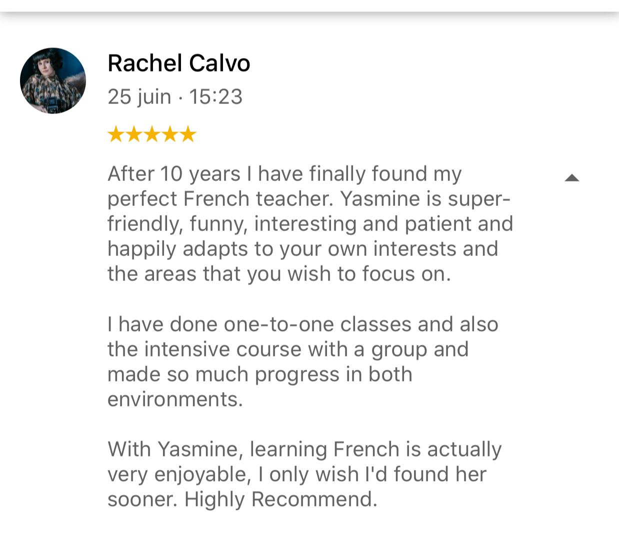Collapse the review with the up arrow
Screen dimensions: 619x538
[571, 178]
